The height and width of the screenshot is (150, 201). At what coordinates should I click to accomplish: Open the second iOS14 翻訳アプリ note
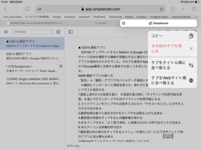[x=32, y=56]
